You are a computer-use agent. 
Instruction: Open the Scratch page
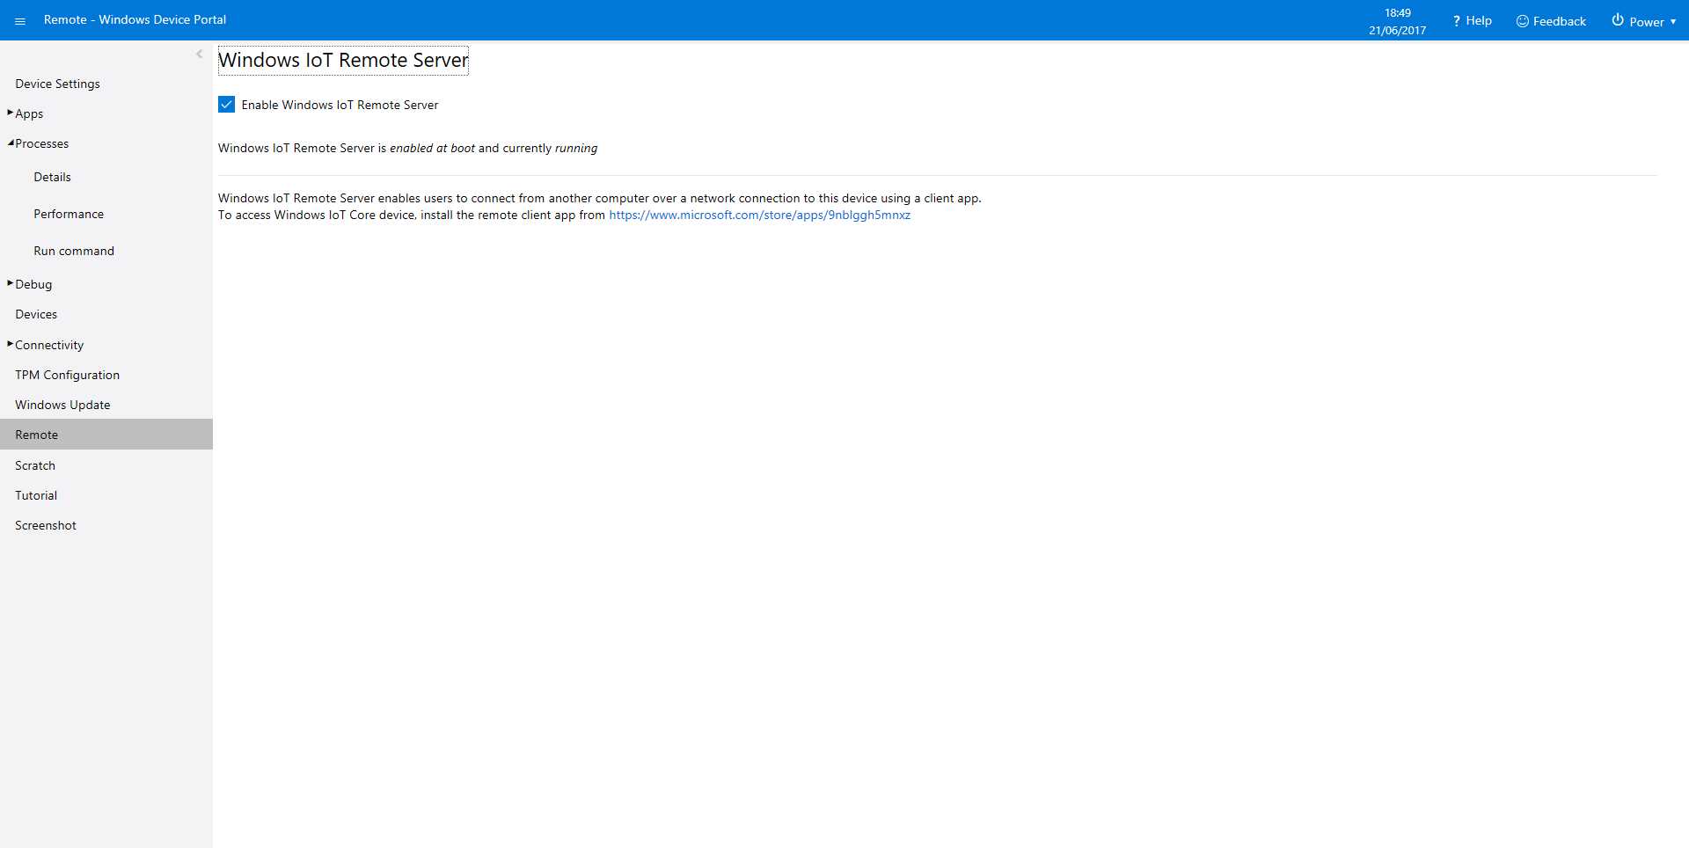pyautogui.click(x=35, y=465)
